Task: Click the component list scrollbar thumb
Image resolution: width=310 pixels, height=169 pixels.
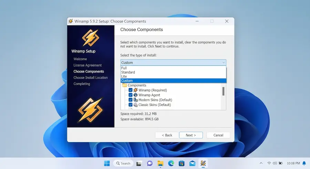Action: click(224, 91)
